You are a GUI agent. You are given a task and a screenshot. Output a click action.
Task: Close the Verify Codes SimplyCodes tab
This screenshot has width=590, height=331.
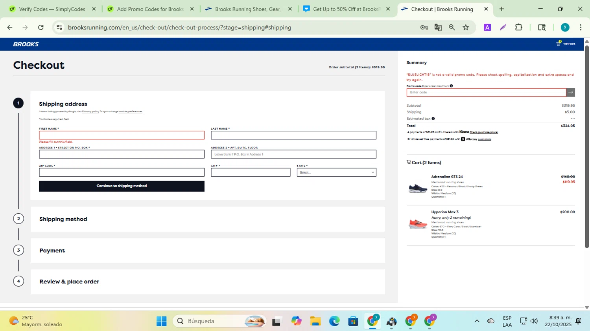click(94, 9)
